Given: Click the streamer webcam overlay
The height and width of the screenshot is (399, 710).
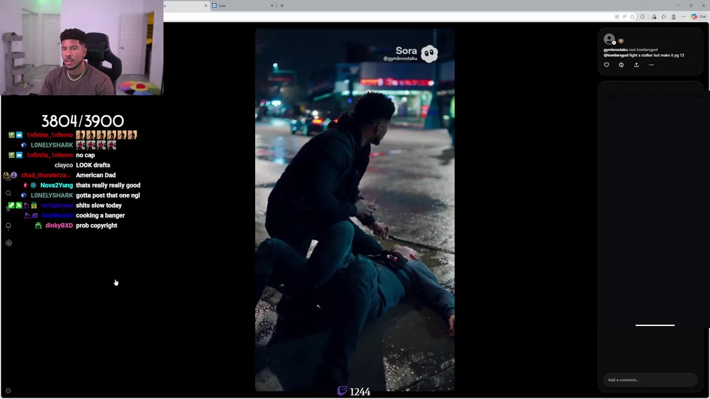Looking at the screenshot, I should coord(82,48).
